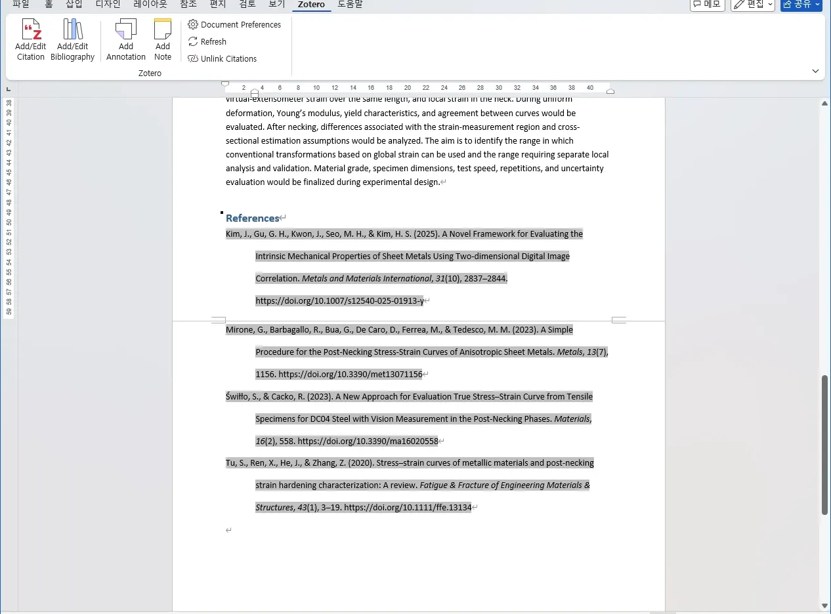Click the scrollbar down arrow

pos(824,605)
